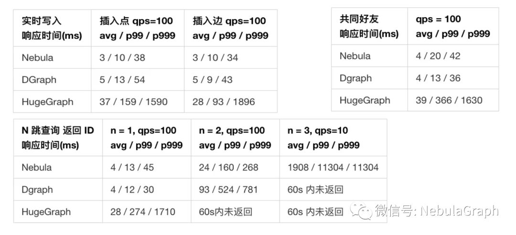Select the 插入边 qps=100 column header
The width and height of the screenshot is (516, 235).
pyautogui.click(x=231, y=28)
